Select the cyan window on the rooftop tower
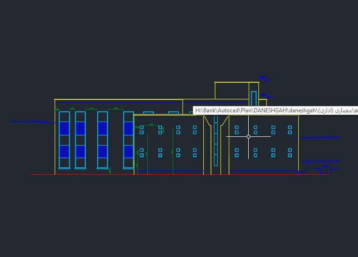The height and width of the screenshot is (257, 358). pos(254,98)
